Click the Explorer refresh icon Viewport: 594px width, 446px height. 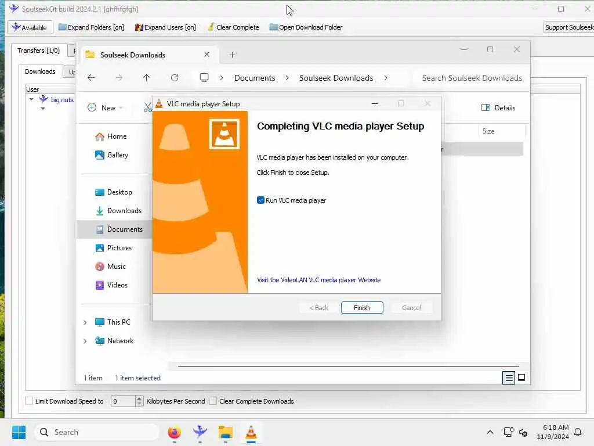click(174, 78)
